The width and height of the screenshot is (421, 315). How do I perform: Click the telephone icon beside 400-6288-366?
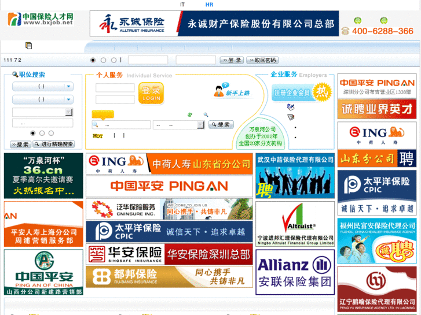(345, 31)
